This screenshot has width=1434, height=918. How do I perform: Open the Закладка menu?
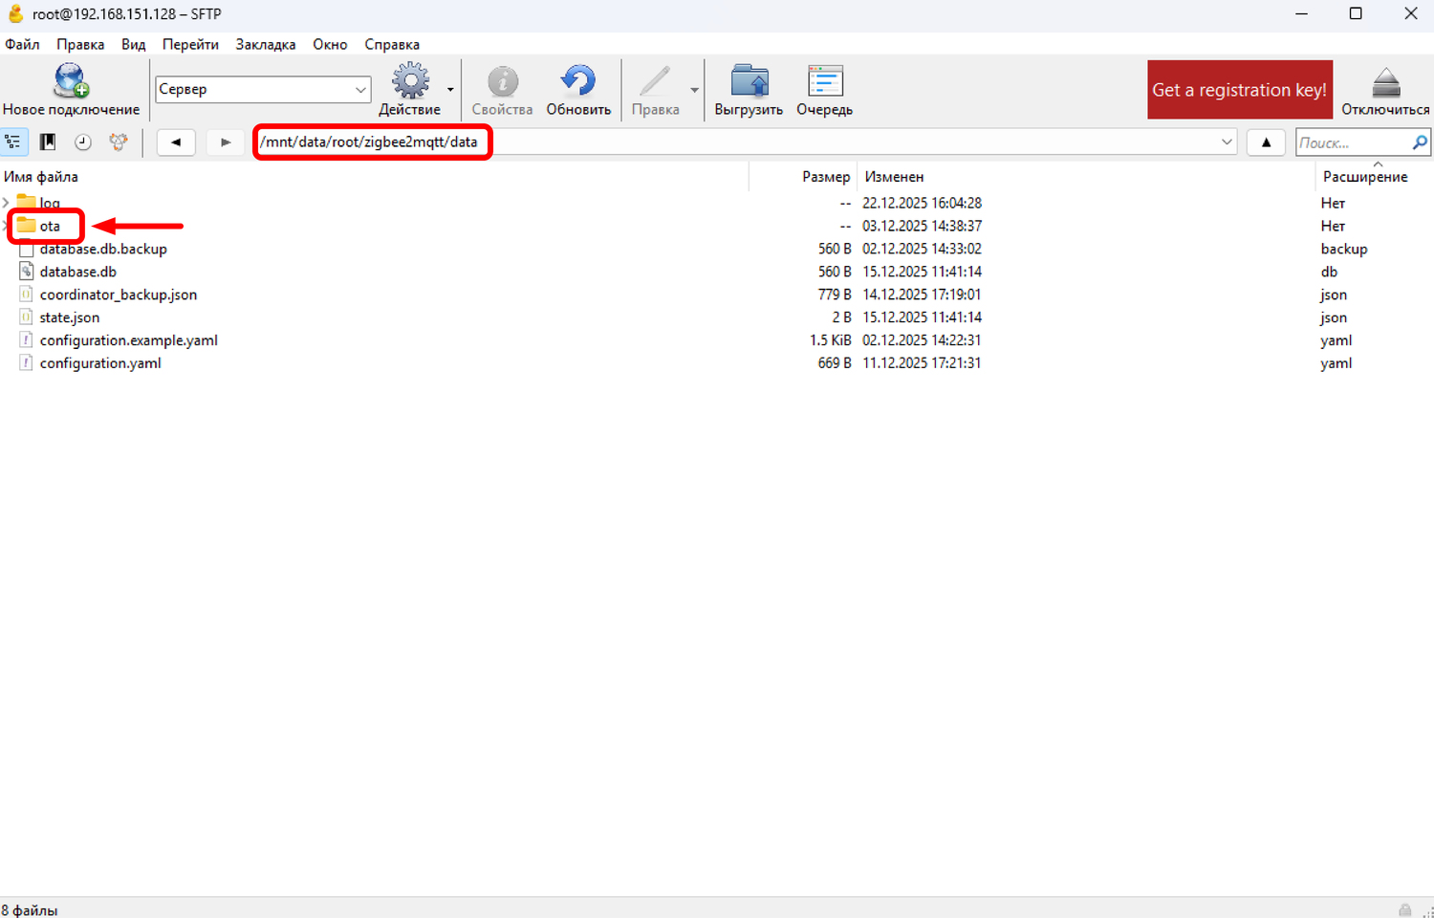[265, 44]
